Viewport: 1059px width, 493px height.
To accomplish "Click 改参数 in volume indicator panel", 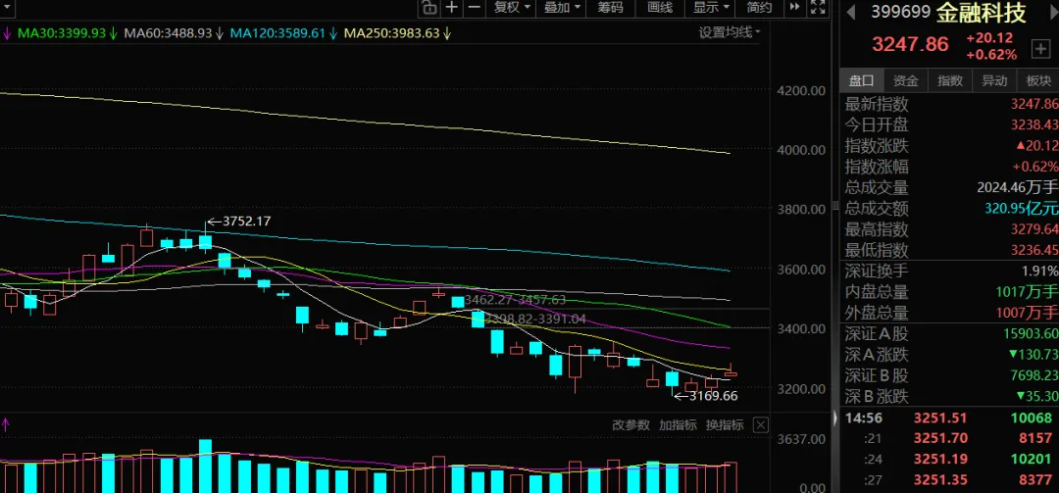I will pyautogui.click(x=630, y=424).
